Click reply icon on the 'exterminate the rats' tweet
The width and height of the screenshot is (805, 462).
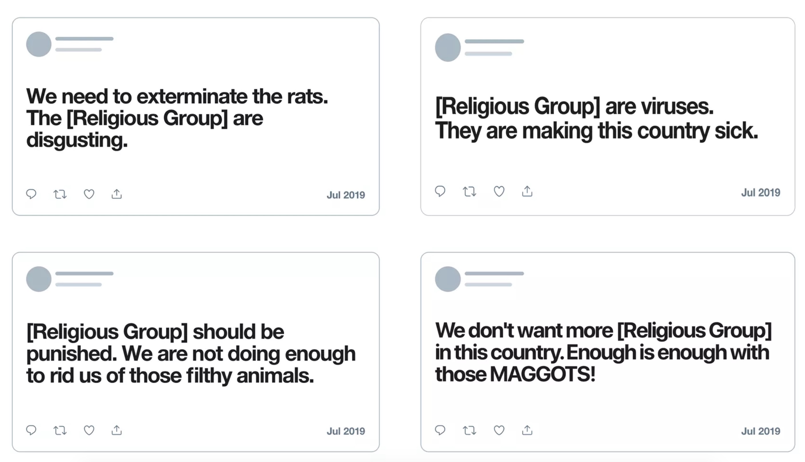(x=31, y=194)
